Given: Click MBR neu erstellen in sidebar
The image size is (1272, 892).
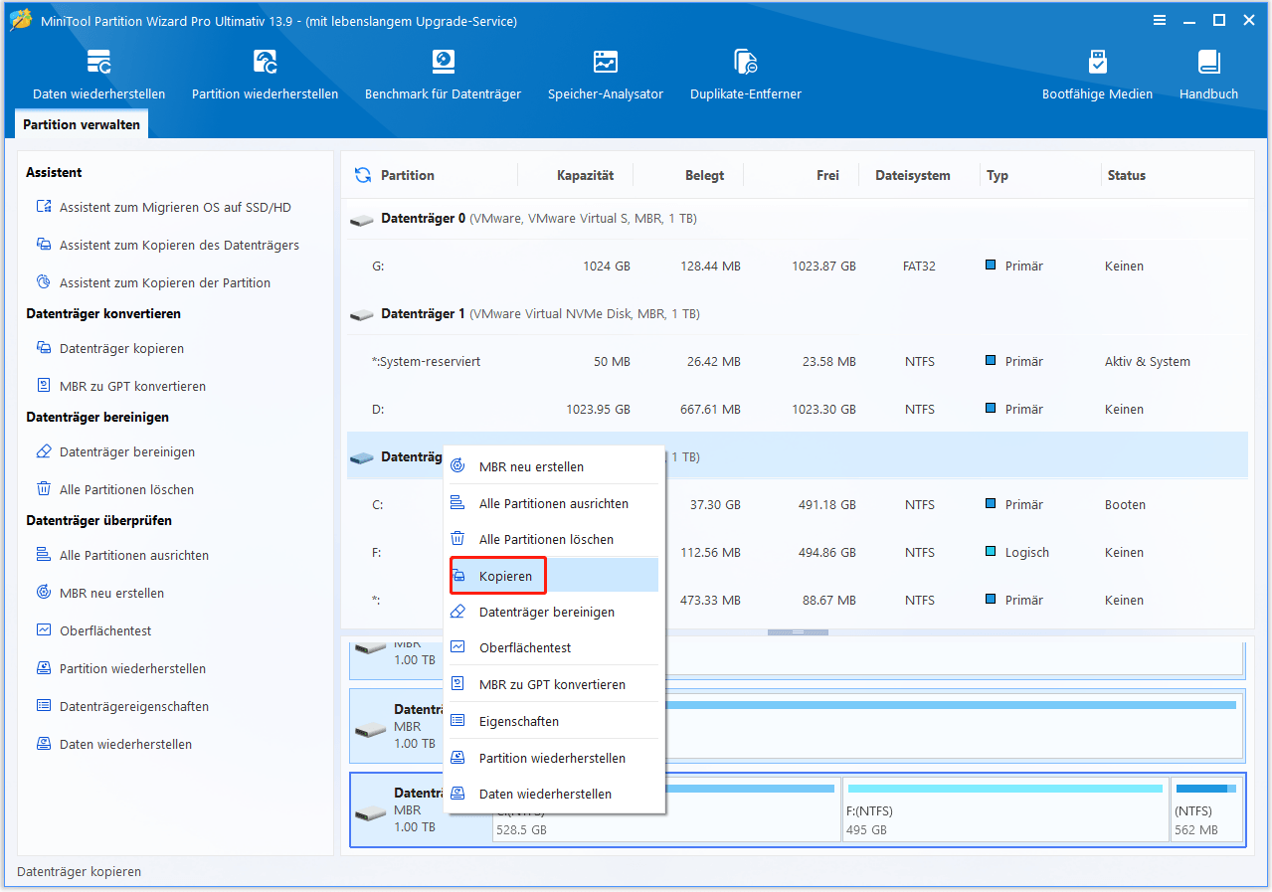Looking at the screenshot, I should point(99,593).
